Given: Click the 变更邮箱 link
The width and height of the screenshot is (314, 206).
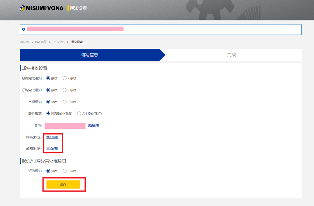Looking at the screenshot, I should (94, 126).
